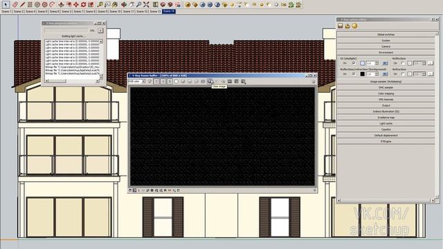Click the Zoom Extents tool

click(146, 5)
